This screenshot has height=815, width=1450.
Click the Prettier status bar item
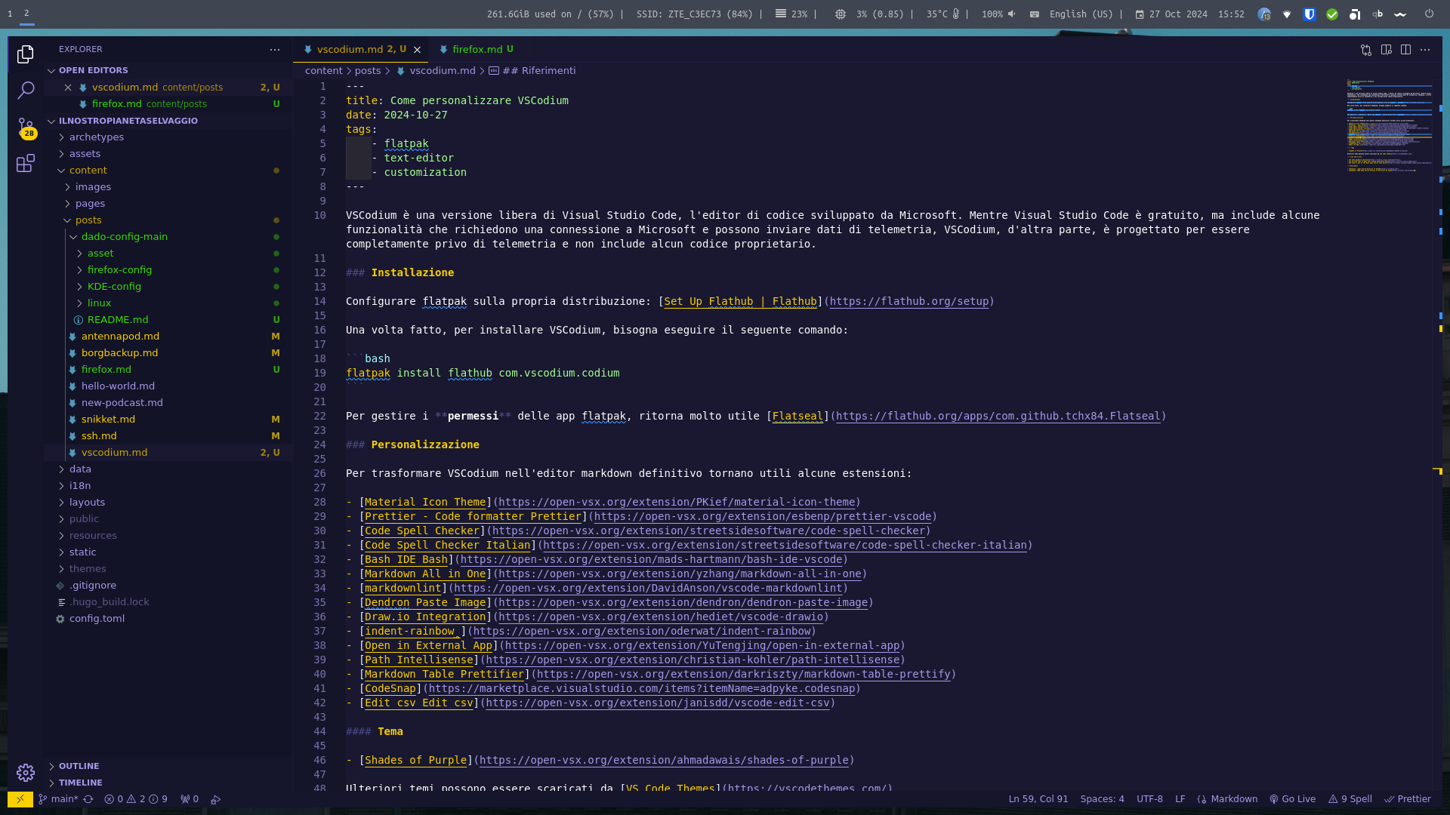point(1408,799)
